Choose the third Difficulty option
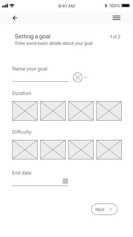133x237 pixels. click(81, 150)
